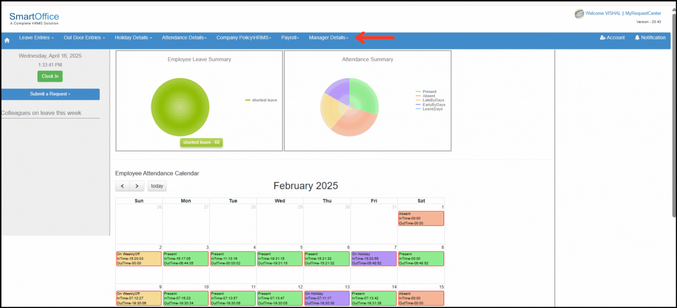This screenshot has width=677, height=308.
Task: Open On Holiday event on February 13
Action: click(x=327, y=298)
